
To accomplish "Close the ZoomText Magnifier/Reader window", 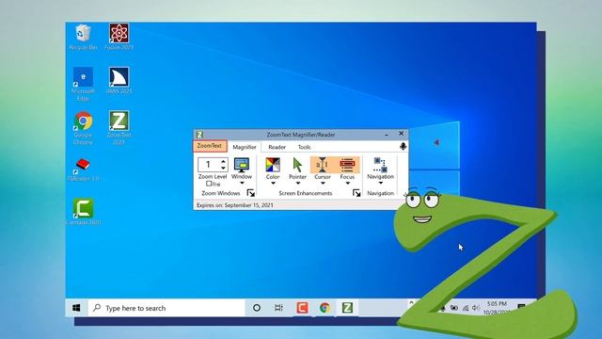I will [401, 134].
